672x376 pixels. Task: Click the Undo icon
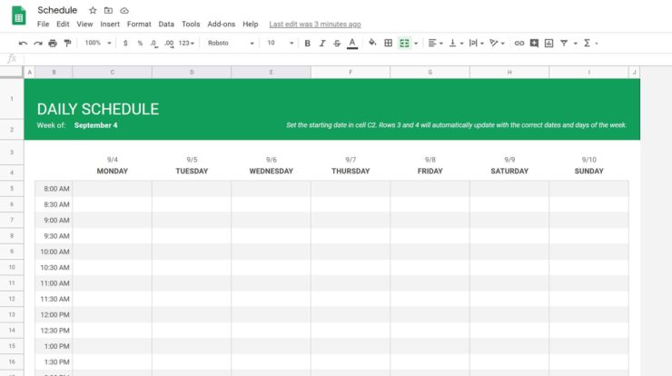tap(23, 44)
